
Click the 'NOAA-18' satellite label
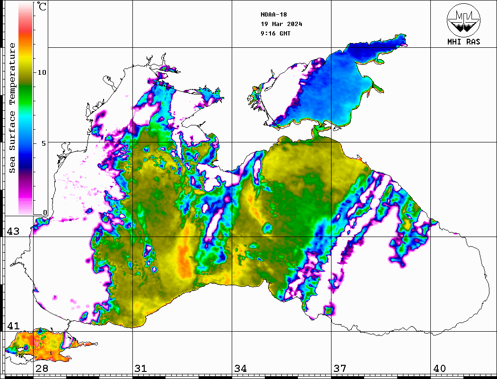point(273,15)
